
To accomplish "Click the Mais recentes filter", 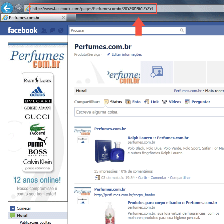I will (214, 91).
